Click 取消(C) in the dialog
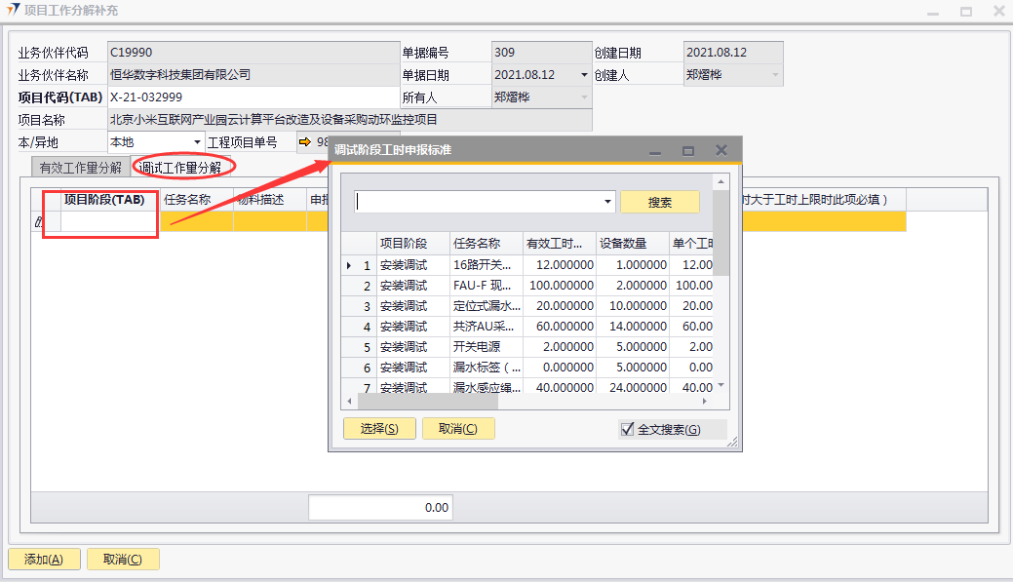This screenshot has width=1013, height=582. [458, 429]
